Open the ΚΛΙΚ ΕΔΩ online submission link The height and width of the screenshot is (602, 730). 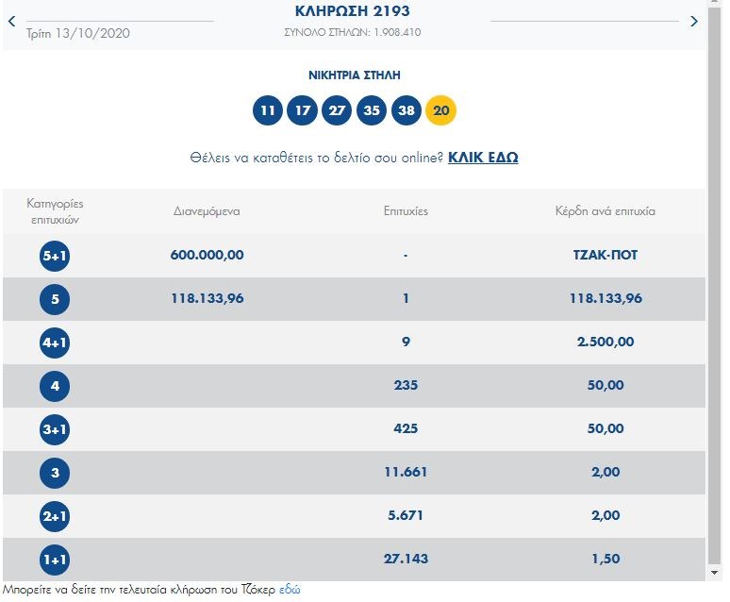click(x=483, y=157)
